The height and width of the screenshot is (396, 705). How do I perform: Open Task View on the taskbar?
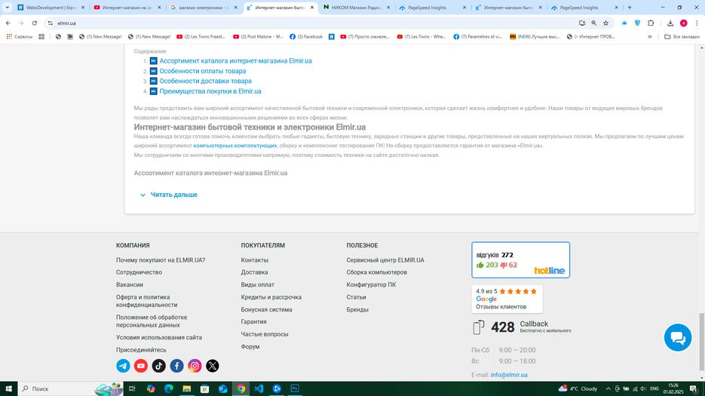(x=132, y=388)
